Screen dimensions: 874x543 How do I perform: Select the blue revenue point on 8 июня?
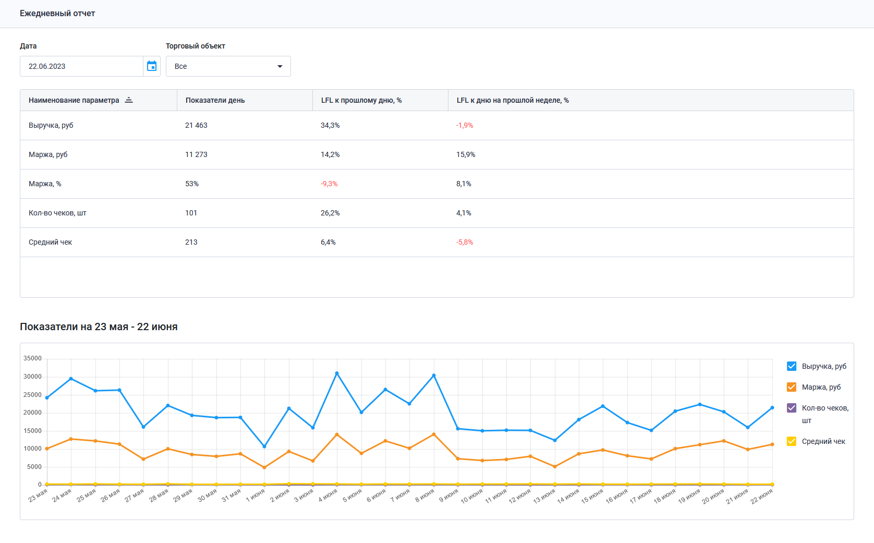434,375
